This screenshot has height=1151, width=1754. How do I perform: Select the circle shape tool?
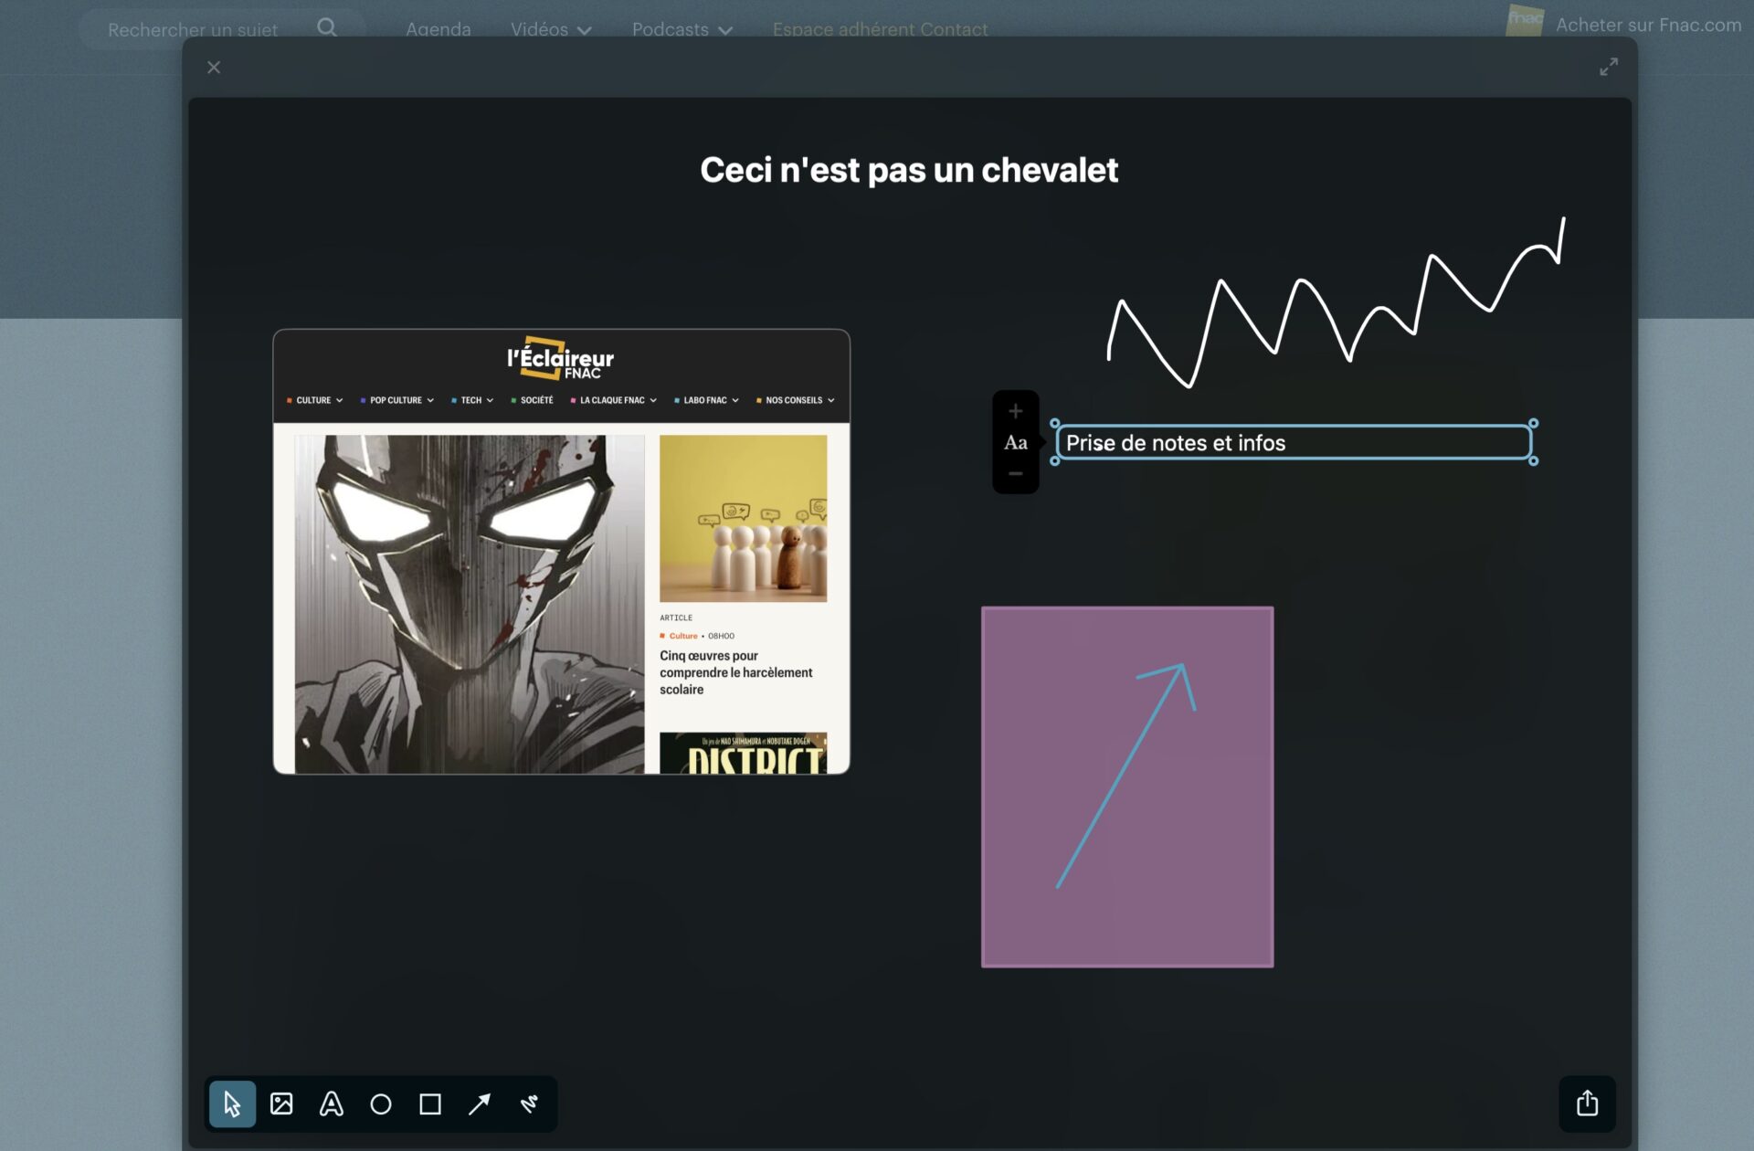pos(381,1104)
